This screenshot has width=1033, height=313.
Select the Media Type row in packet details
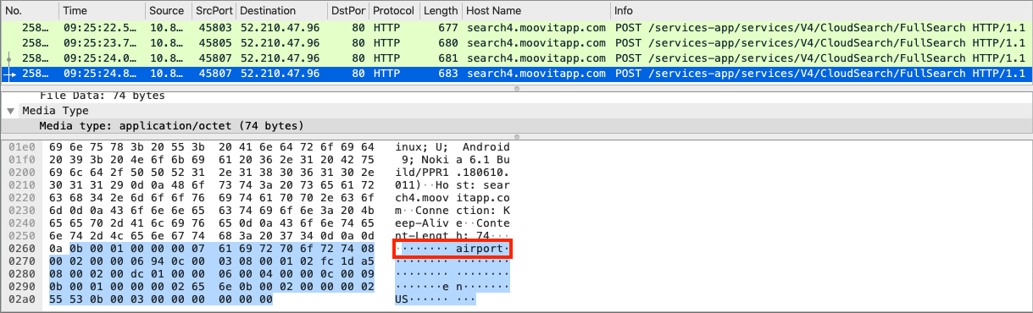tap(516, 111)
